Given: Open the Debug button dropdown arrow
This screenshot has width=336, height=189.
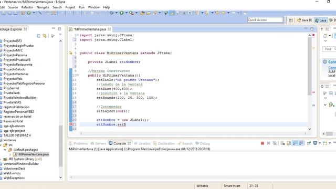Looking at the screenshot, I should 117,13.
